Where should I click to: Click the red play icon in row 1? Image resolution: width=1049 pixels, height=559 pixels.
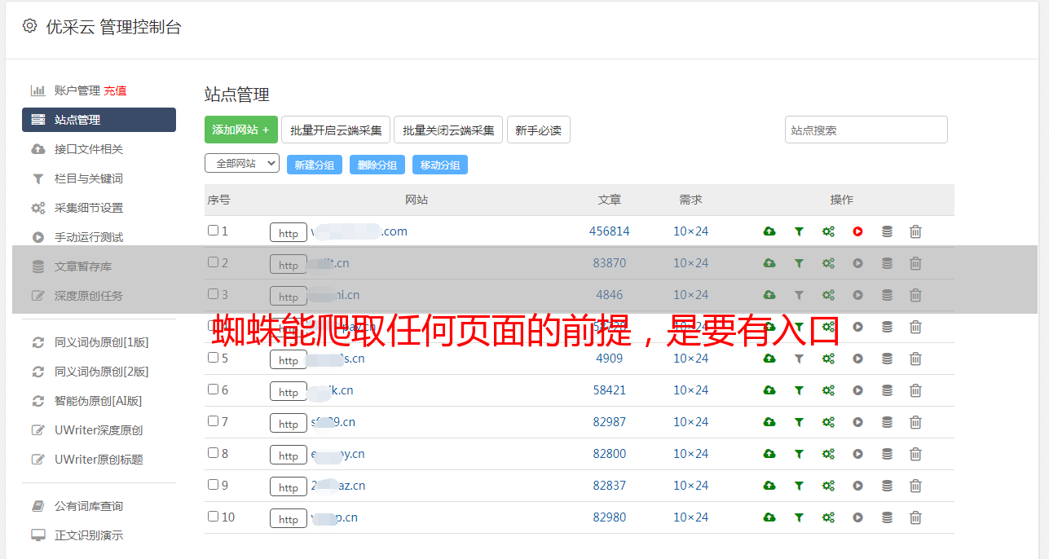pyautogui.click(x=857, y=231)
